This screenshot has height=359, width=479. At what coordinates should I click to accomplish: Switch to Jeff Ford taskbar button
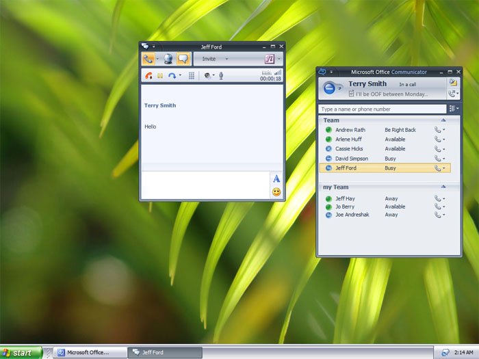pos(165,353)
